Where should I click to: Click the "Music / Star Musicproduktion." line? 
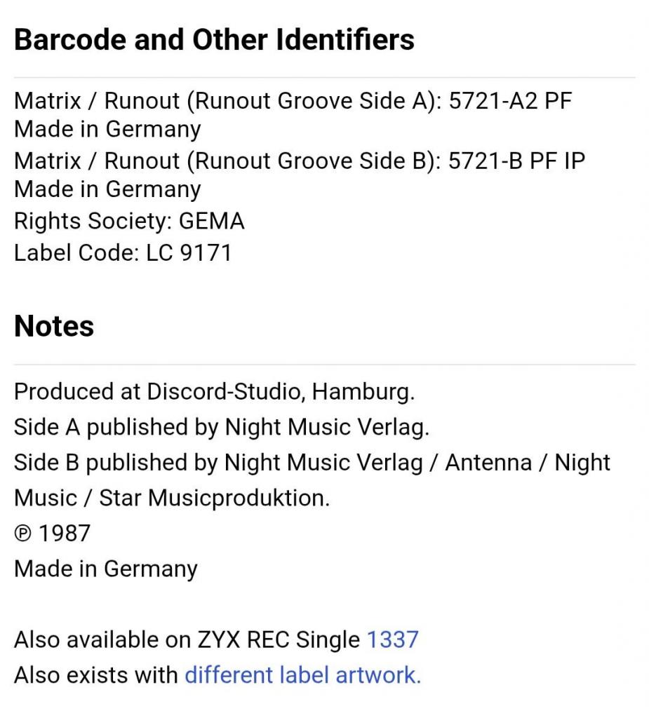(x=171, y=499)
